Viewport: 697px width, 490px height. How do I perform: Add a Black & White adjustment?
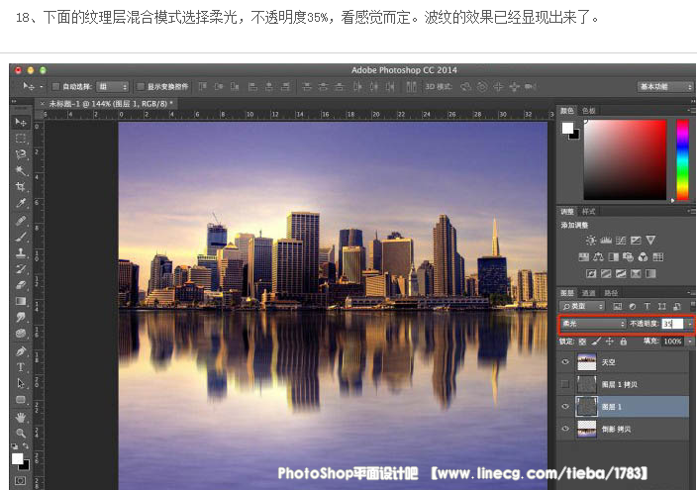614,257
